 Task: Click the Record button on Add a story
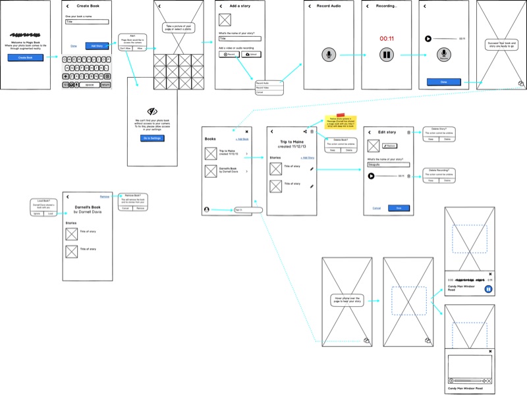point(229,55)
